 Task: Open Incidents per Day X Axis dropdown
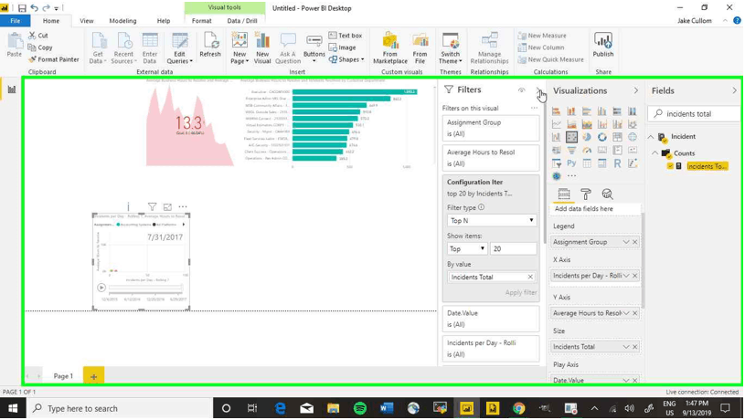click(x=626, y=276)
